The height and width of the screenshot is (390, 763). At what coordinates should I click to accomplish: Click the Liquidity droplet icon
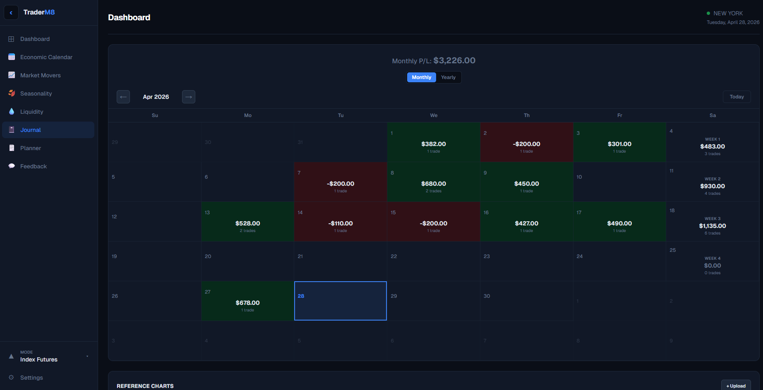click(12, 112)
